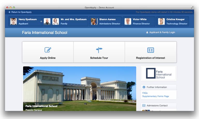
Task: Switch to Sharon Aarese Admissions Director
Action: point(105,21)
